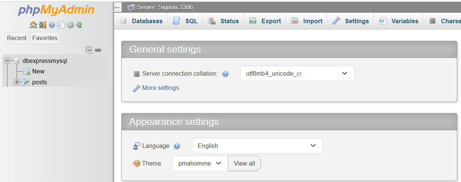Collapse the dbexpressmysql database tree
461x182 pixels.
click(8, 61)
